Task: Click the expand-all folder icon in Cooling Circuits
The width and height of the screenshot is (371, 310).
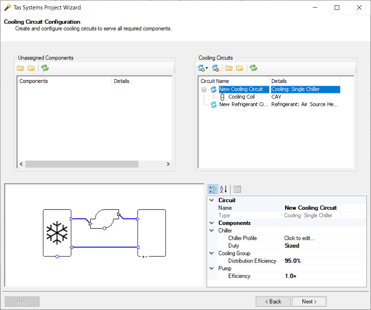Action: tap(229, 68)
